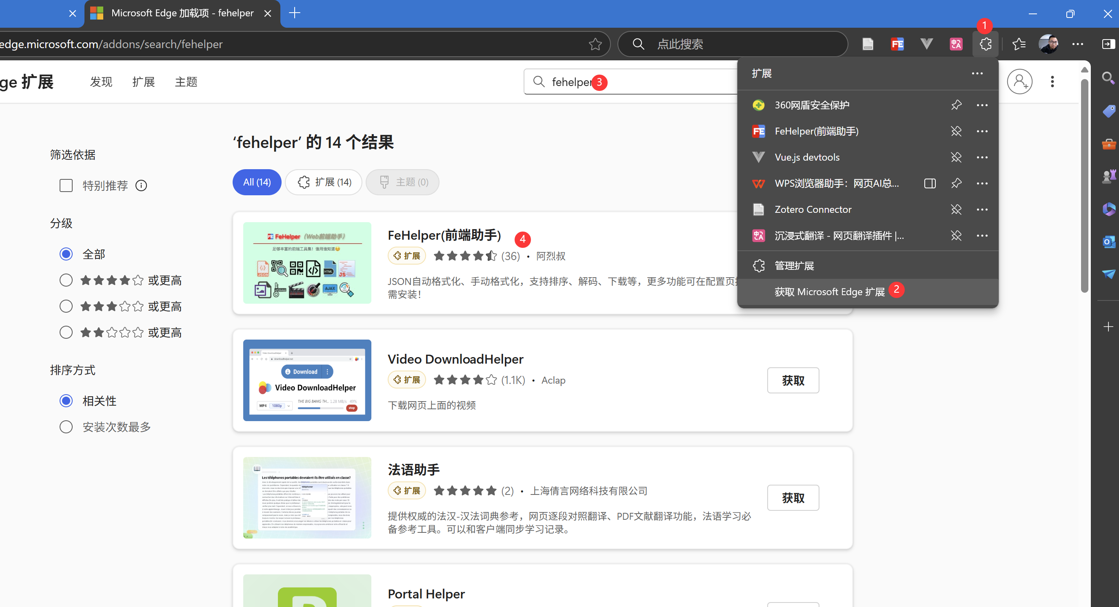
Task: Open add-ons page vertical dots menu
Action: 1052,82
